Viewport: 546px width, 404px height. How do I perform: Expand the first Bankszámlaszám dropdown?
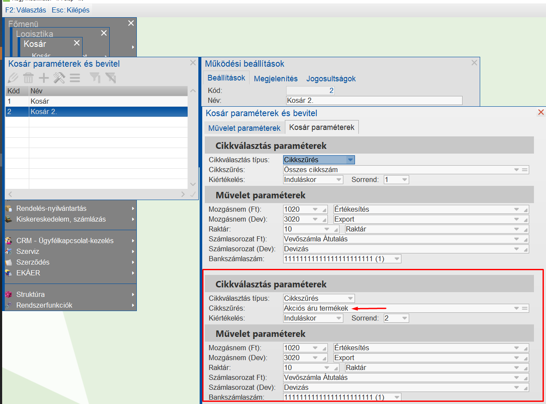(x=397, y=259)
